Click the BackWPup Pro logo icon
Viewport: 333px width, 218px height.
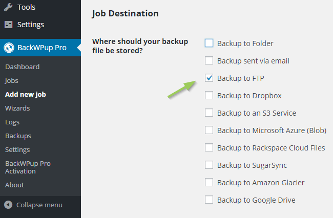click(9, 48)
